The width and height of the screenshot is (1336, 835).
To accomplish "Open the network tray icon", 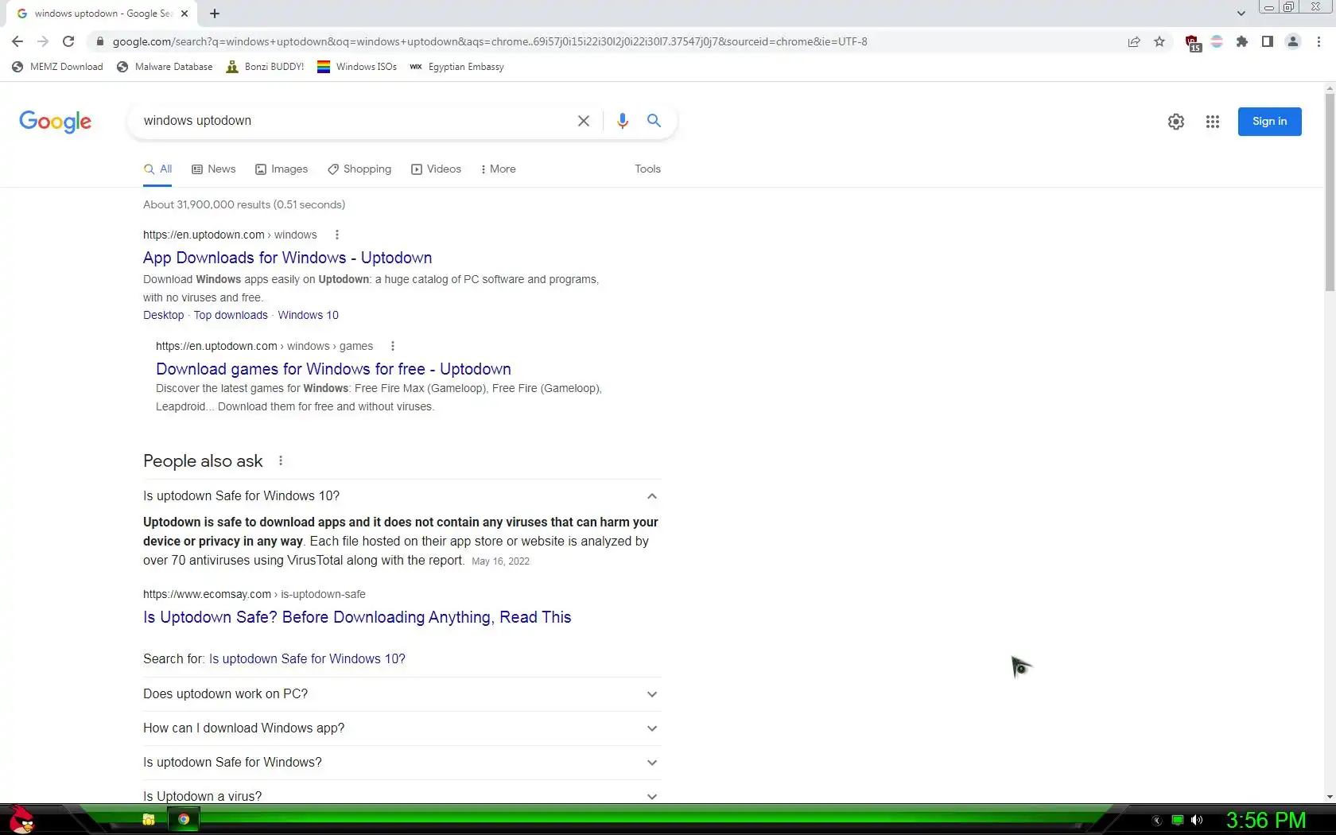I will pyautogui.click(x=1178, y=820).
